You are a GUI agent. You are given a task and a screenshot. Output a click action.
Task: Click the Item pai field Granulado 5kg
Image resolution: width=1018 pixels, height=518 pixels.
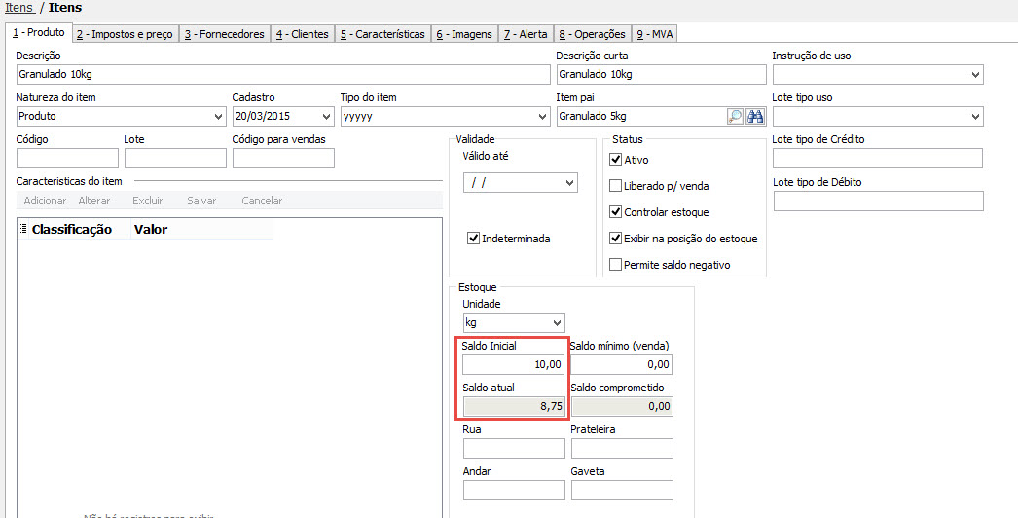[641, 116]
